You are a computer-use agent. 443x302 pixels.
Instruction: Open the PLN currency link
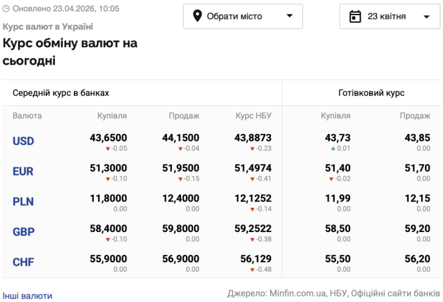[x=23, y=202]
